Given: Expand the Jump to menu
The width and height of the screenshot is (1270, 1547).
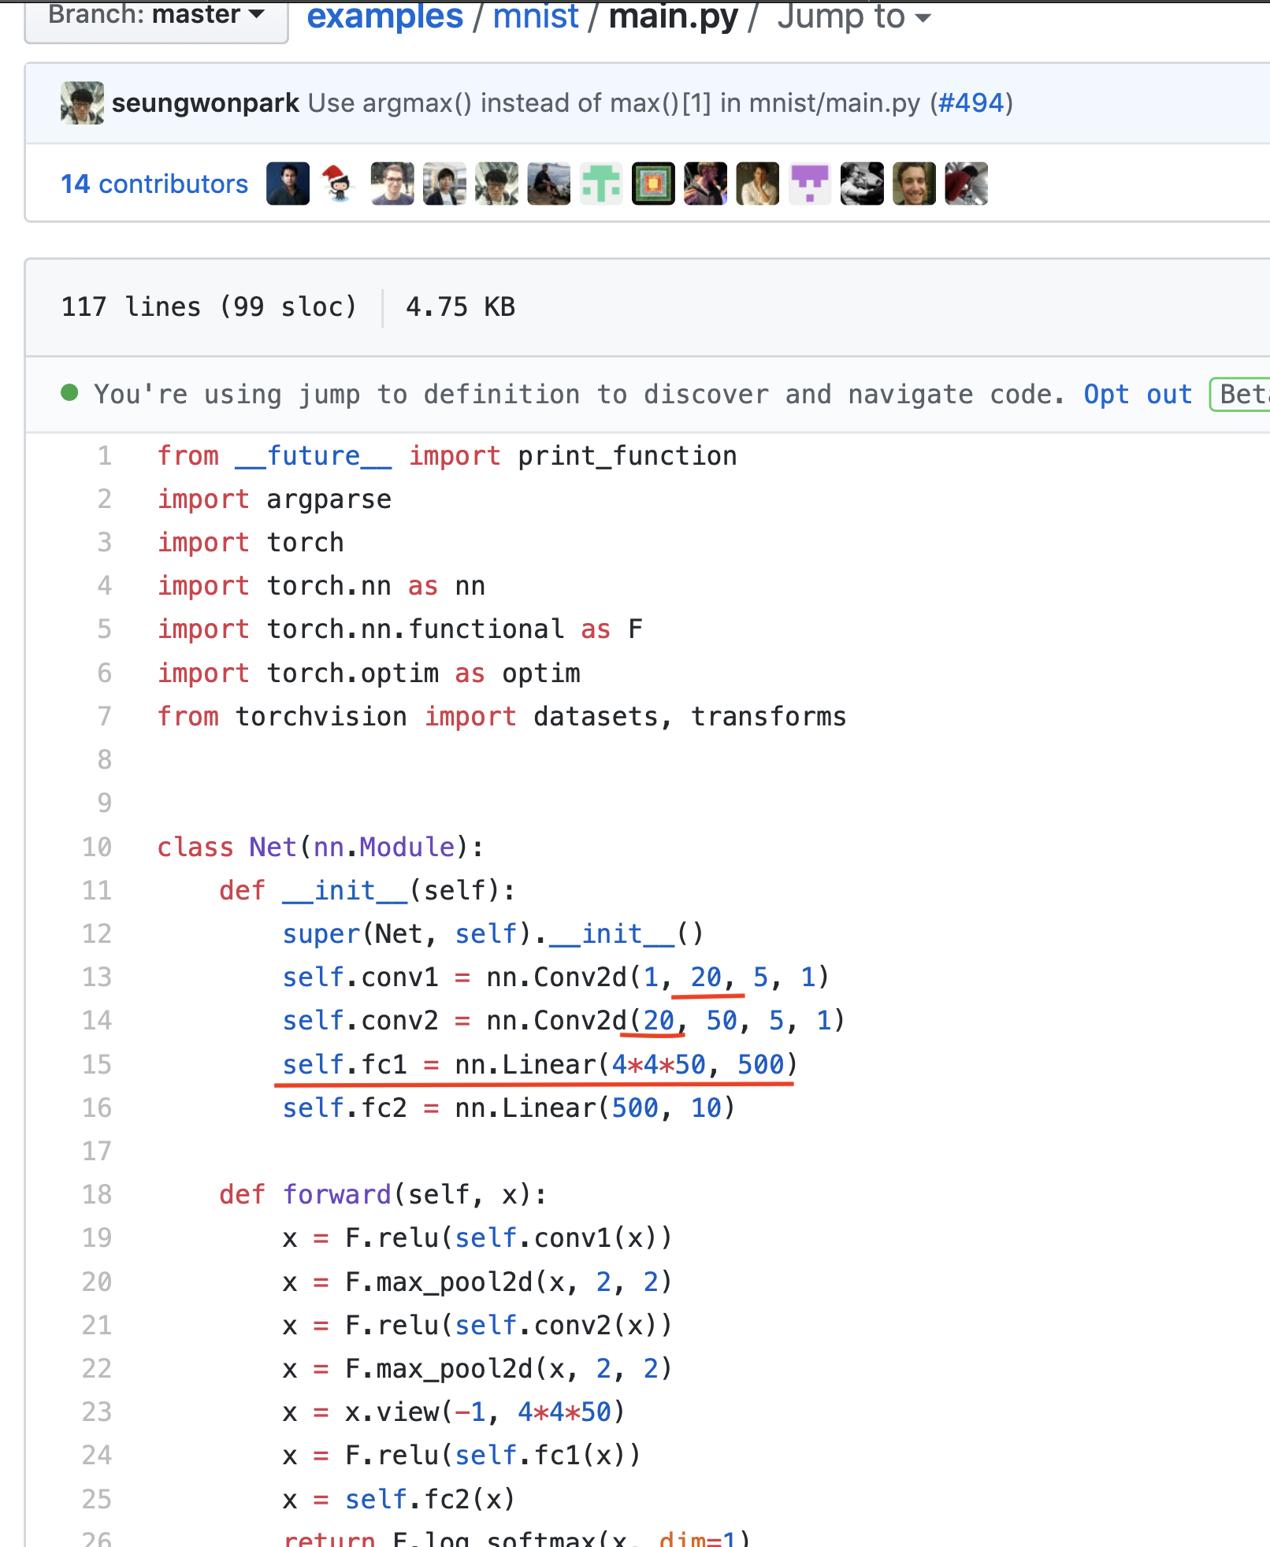Looking at the screenshot, I should [853, 17].
